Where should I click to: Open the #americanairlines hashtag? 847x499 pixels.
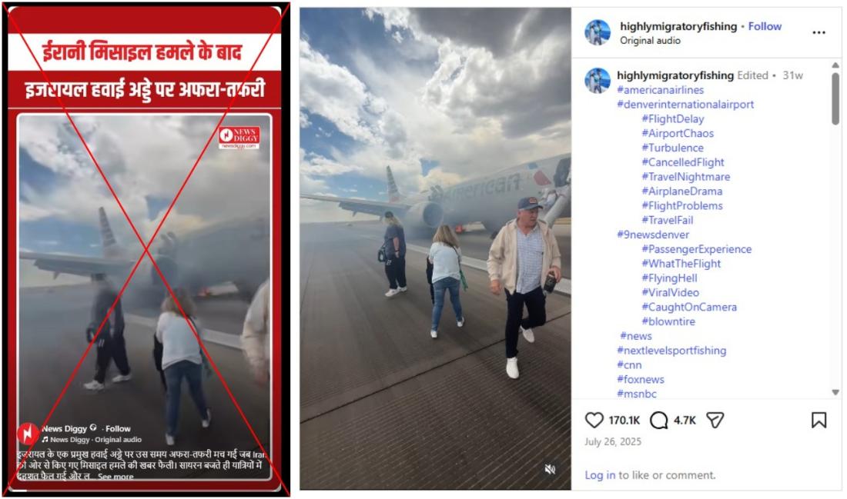pyautogui.click(x=660, y=90)
